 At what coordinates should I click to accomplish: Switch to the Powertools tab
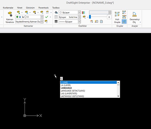(43, 8)
